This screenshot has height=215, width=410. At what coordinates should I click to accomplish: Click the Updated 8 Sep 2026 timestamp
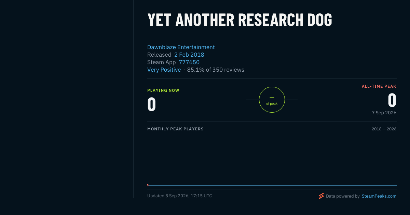click(x=180, y=196)
